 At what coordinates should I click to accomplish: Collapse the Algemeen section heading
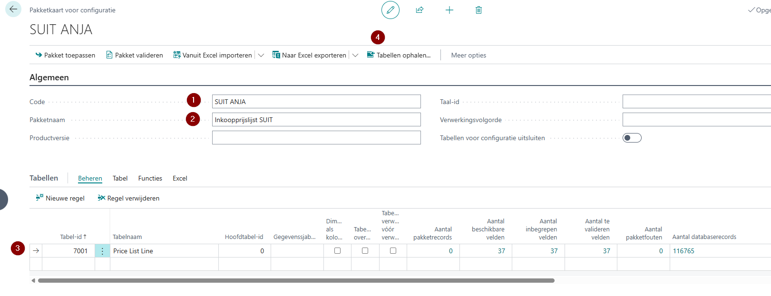(49, 77)
